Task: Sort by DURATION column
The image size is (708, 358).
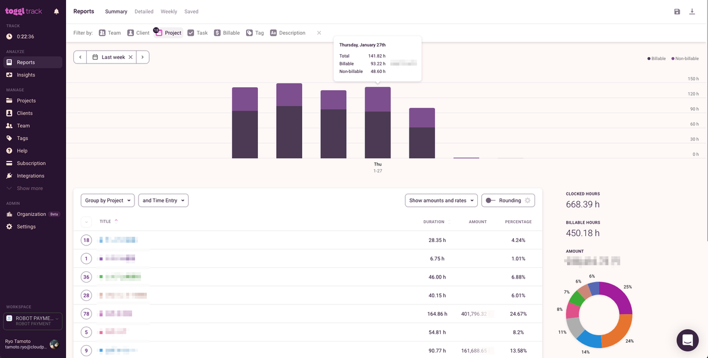Action: tap(434, 222)
